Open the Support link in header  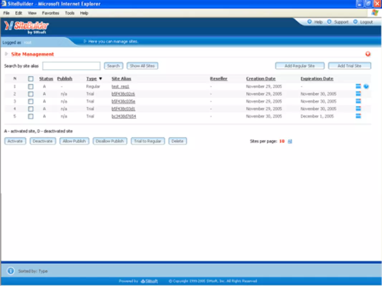341,22
